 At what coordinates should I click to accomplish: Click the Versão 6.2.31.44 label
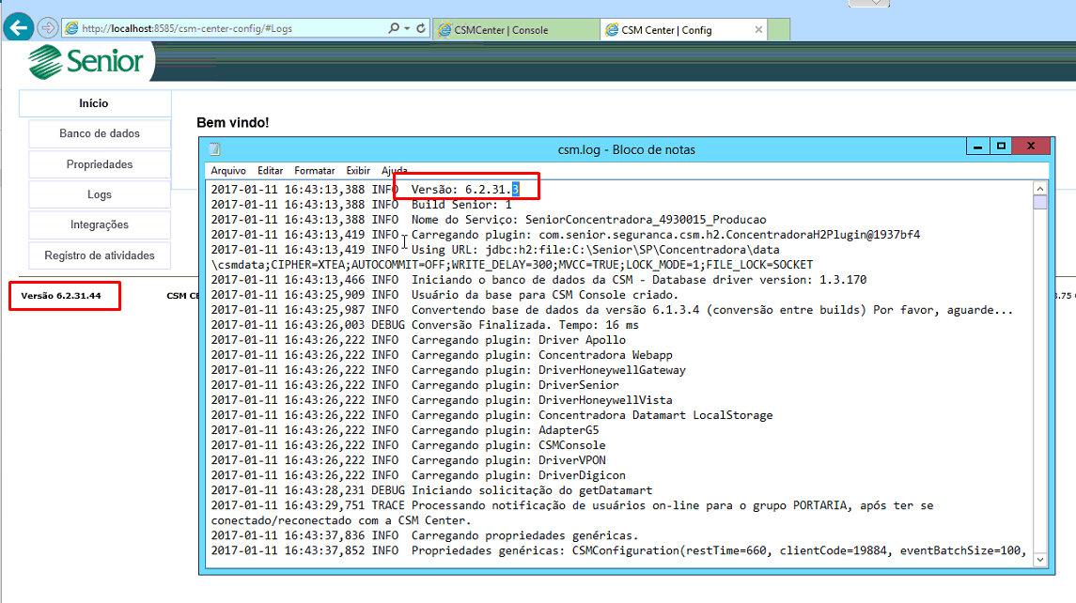coord(61,296)
